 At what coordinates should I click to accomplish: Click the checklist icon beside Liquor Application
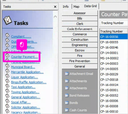coord(7,76)
